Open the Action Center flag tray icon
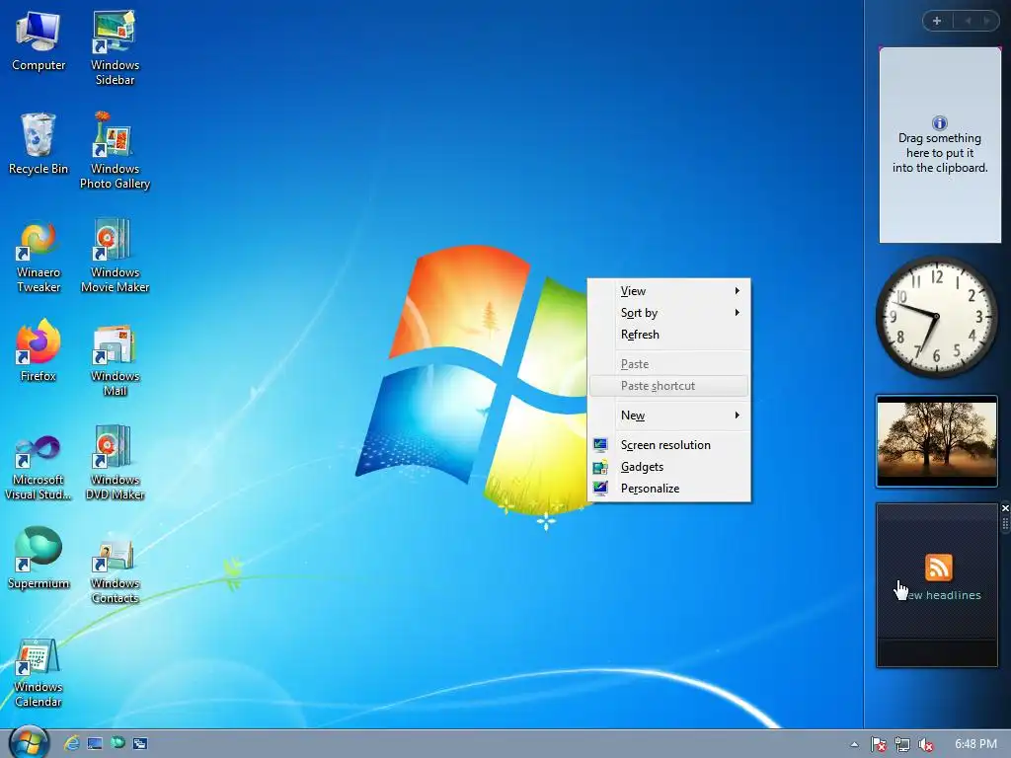 click(878, 744)
